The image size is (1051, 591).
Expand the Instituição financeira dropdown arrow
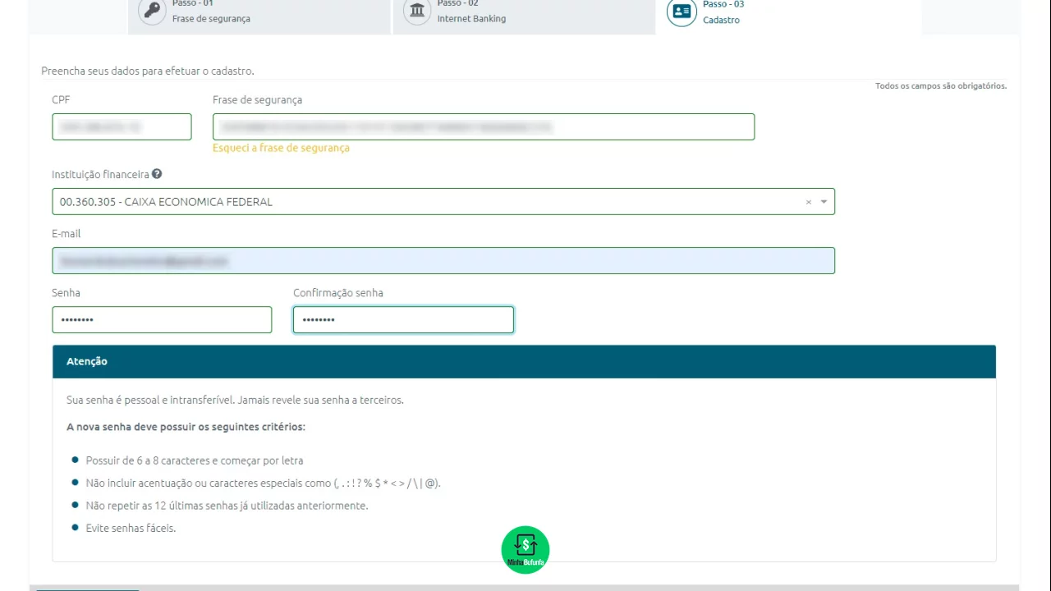point(824,202)
